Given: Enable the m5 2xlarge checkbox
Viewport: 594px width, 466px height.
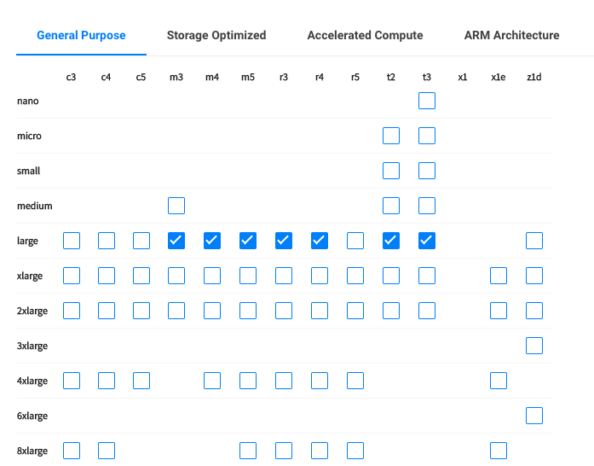Looking at the screenshot, I should (x=248, y=311).
